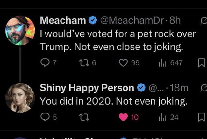Screen dimensions: 207x139
Task: Open the Meacham display name
Action: pos(63,20)
